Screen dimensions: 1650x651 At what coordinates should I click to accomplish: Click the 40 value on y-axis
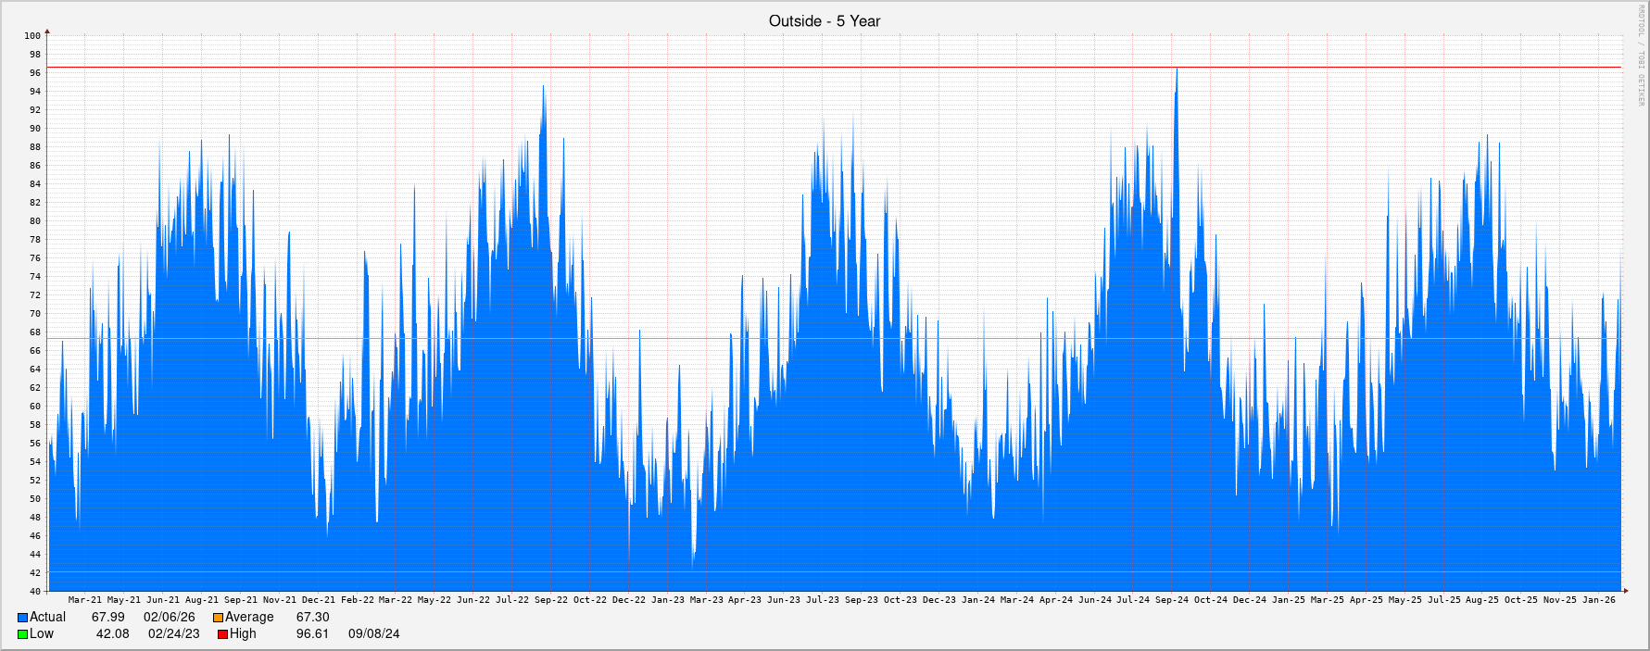(35, 592)
